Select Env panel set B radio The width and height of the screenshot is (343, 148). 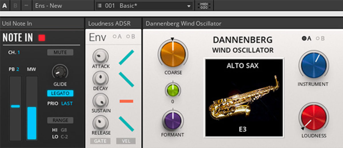point(128,37)
